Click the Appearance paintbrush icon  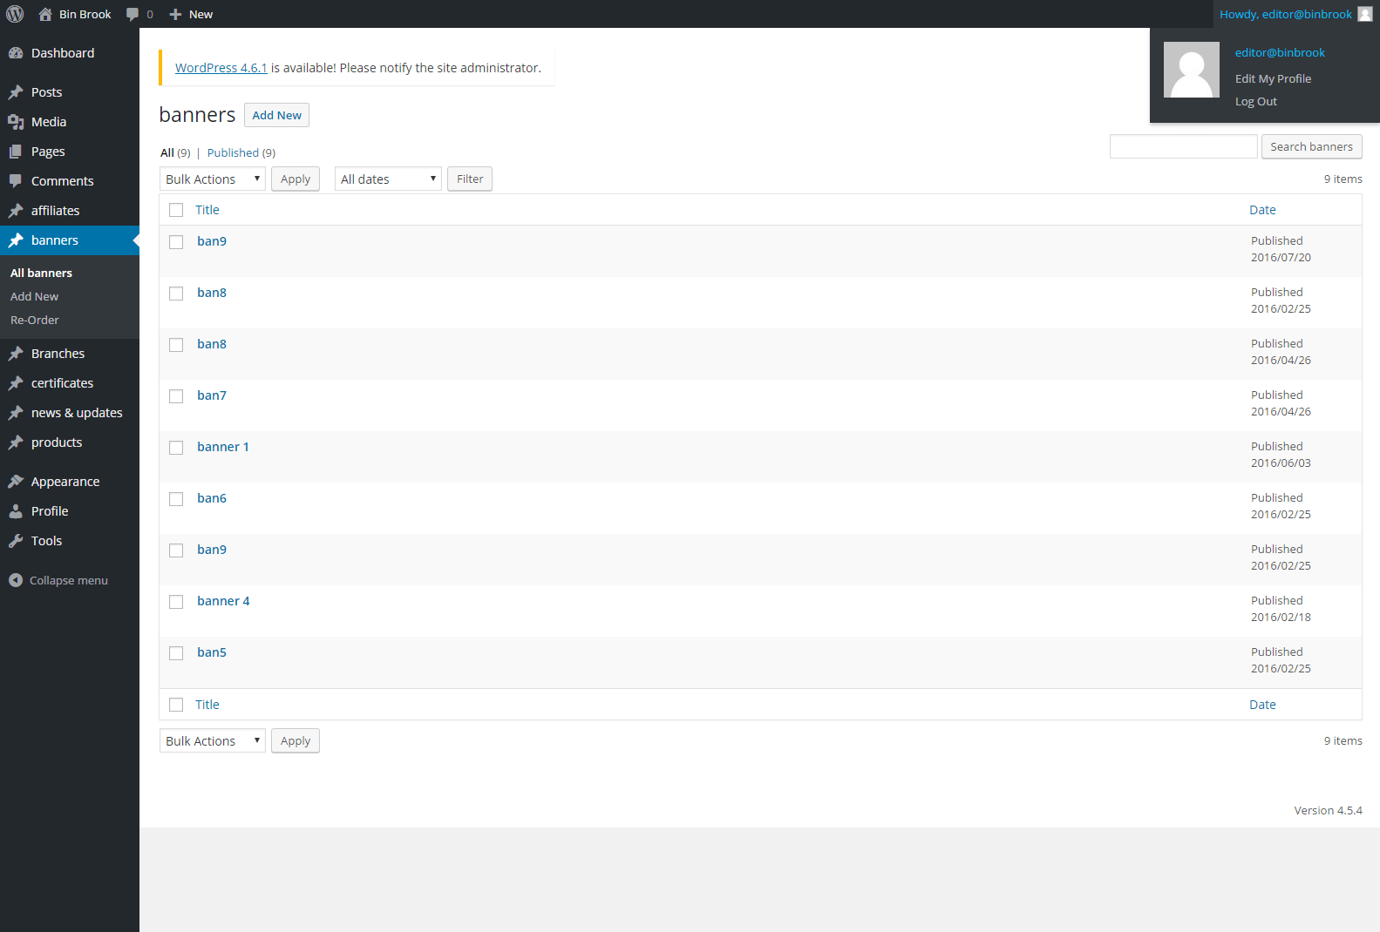coord(16,482)
